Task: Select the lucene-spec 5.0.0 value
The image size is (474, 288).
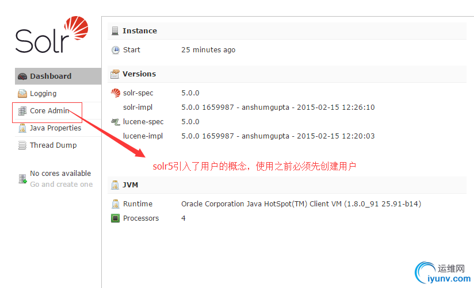Action: pos(190,121)
